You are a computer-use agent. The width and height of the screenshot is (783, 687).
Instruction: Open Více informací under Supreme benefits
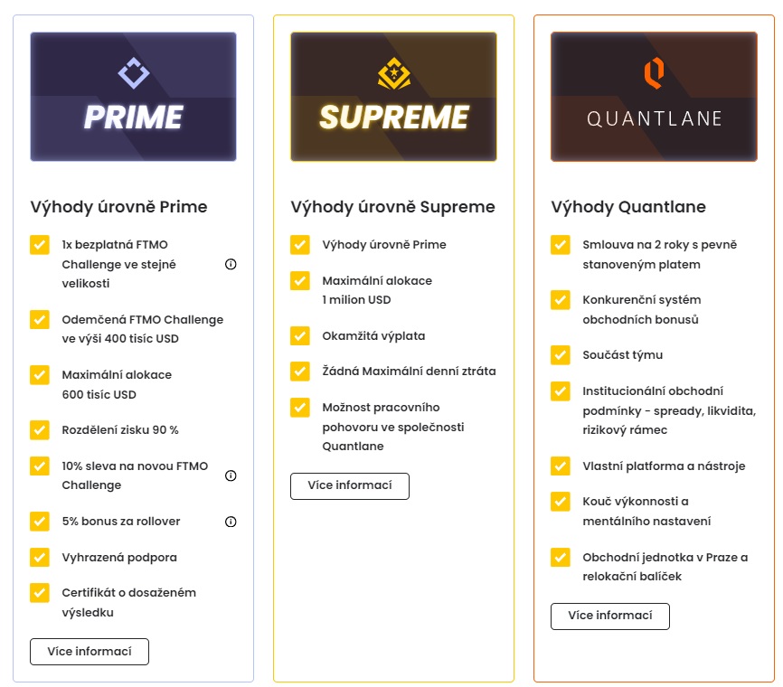[x=350, y=485]
